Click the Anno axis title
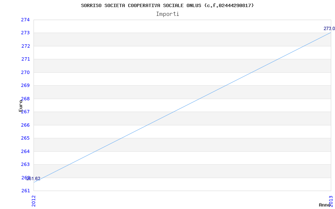Image resolution: width=335 pixels, height=209 pixels. point(325,205)
